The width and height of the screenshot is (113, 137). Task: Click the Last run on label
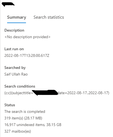click(14, 49)
